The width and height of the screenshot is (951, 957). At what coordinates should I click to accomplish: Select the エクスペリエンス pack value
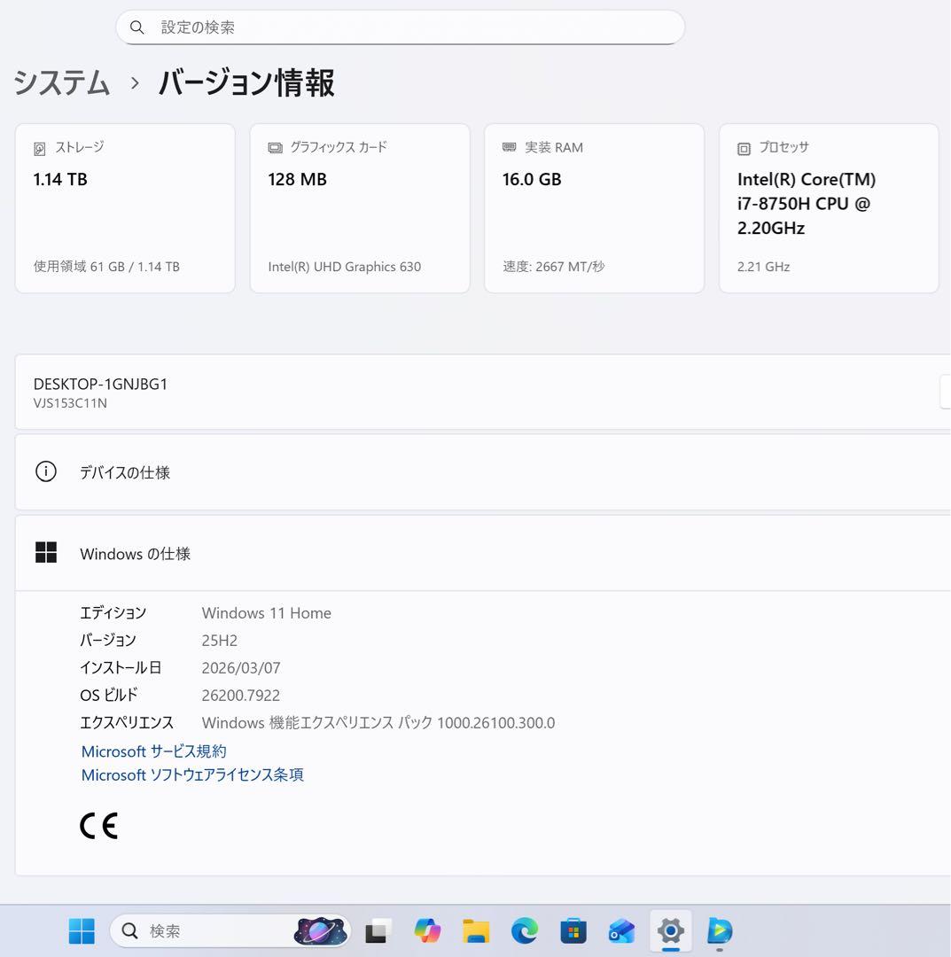[x=378, y=723]
